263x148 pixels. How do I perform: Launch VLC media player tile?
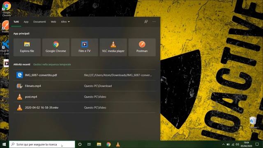coord(113,47)
